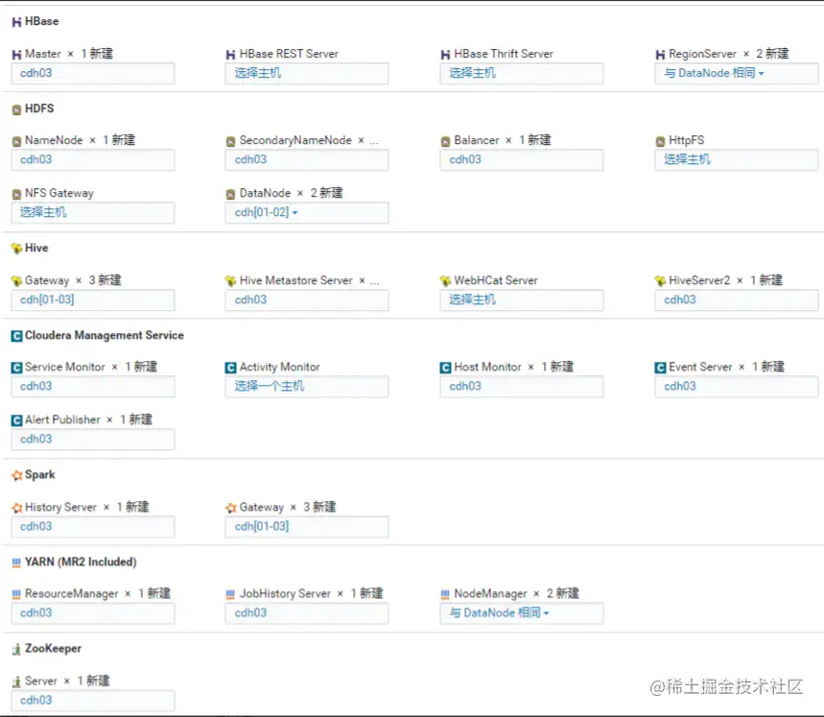Click the Spark star section icon
The height and width of the screenshot is (717, 824).
(16, 475)
